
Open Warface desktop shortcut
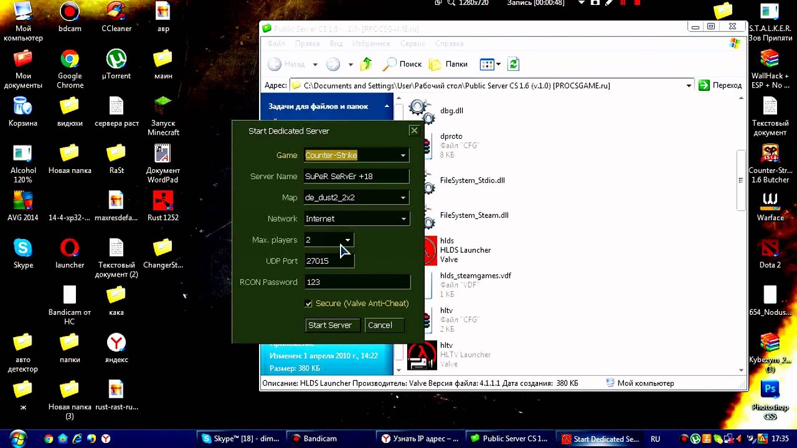click(770, 207)
